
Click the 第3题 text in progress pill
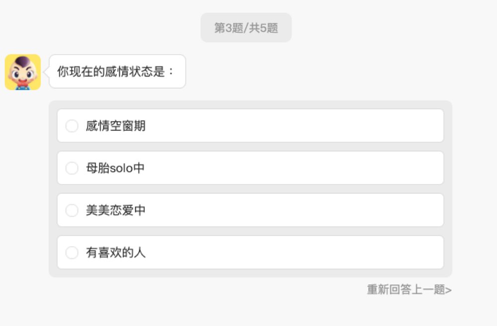point(229,28)
